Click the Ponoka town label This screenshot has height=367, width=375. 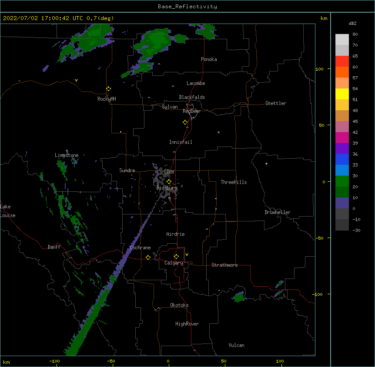(x=209, y=59)
